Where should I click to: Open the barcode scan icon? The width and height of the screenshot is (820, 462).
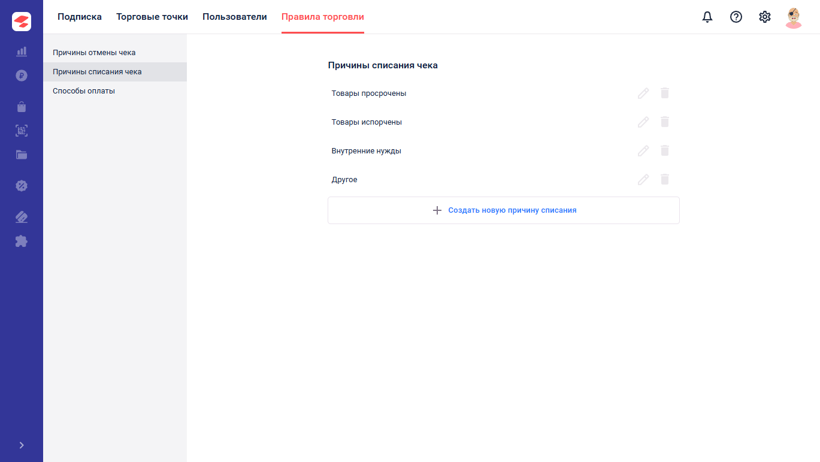click(22, 131)
